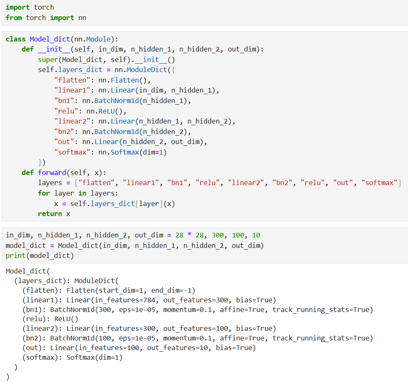This screenshot has width=408, height=384.
Task: Click the "out": nn.Linear(n_hidden_2, out_dim) entry
Action: [131, 142]
